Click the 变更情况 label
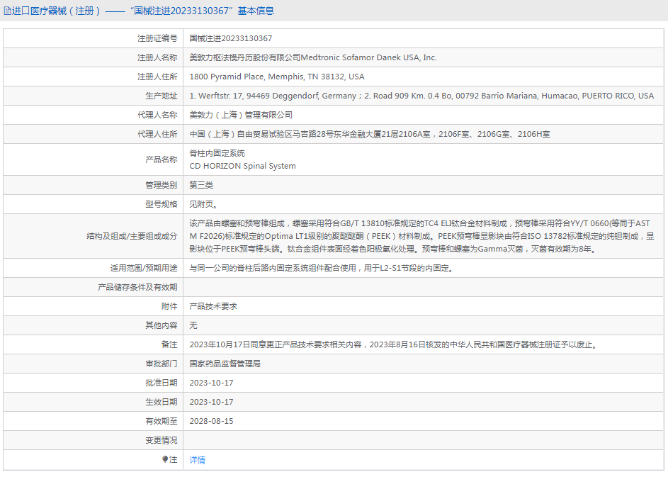 point(161,440)
